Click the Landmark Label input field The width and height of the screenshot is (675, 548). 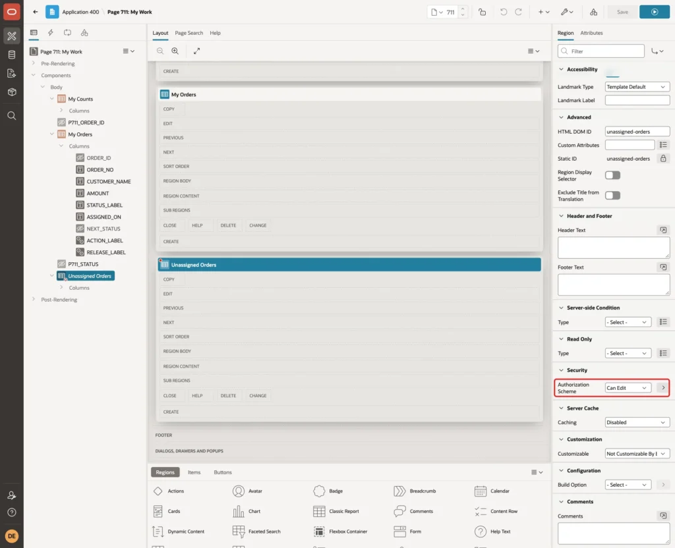pos(637,100)
